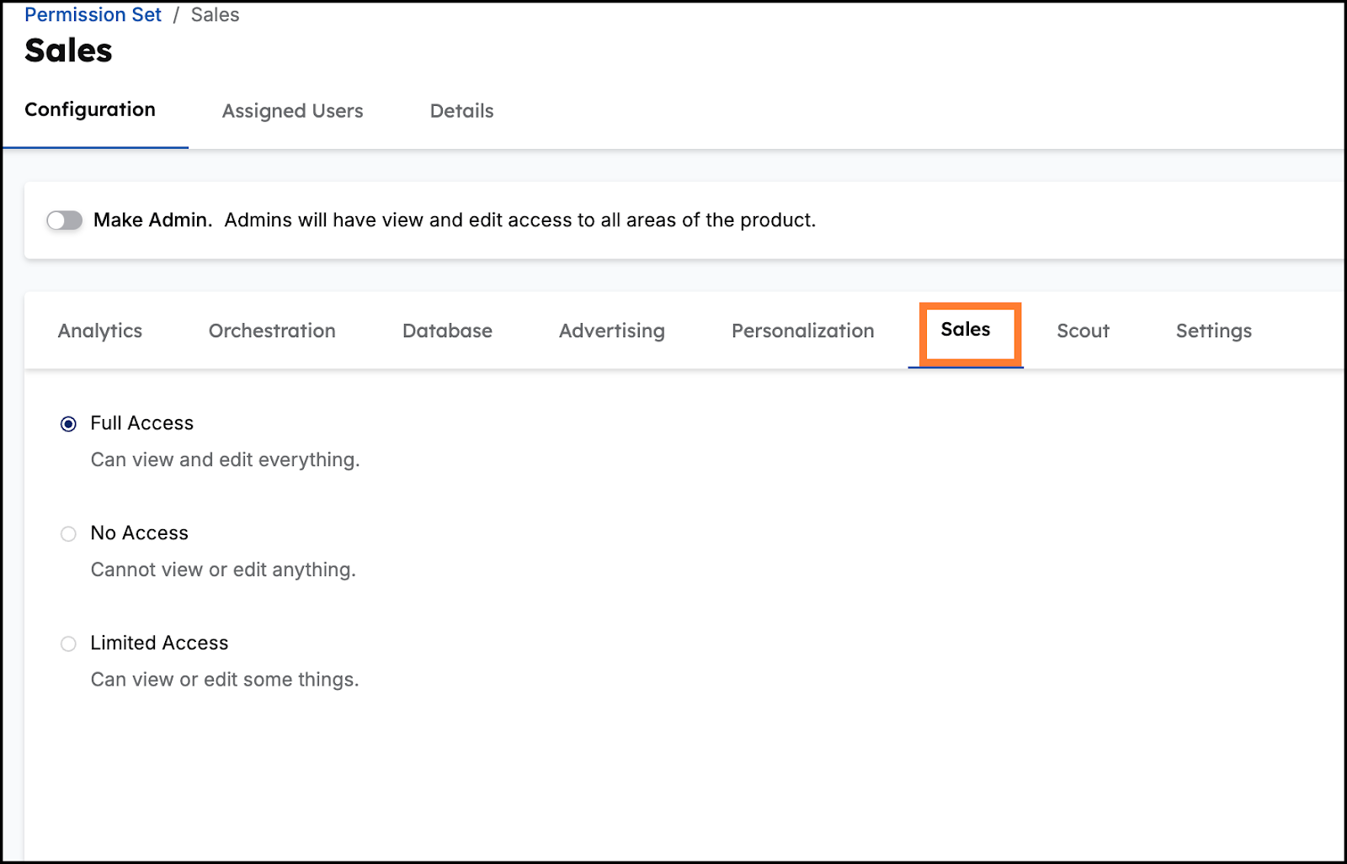1347x864 pixels.
Task: Select the No Access radio button
Action: [69, 534]
